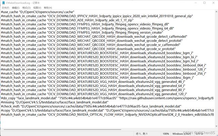The image size is (218, 136).
Task: Click line ending qrcode_detect_caffemodel
Action: 94,36
